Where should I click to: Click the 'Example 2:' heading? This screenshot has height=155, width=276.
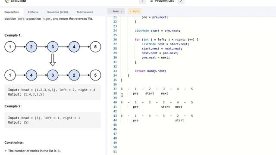click(x=13, y=106)
